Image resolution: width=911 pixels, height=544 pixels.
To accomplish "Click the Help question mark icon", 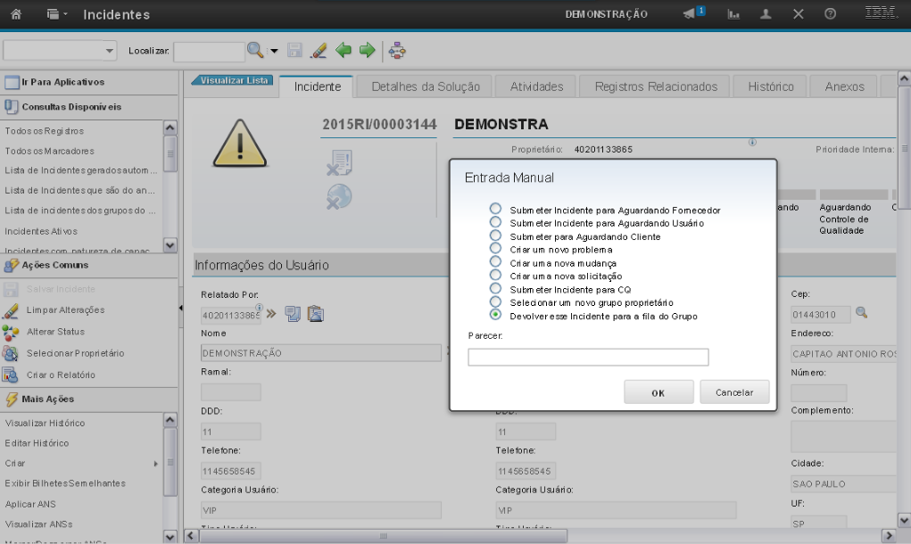I will coord(830,14).
